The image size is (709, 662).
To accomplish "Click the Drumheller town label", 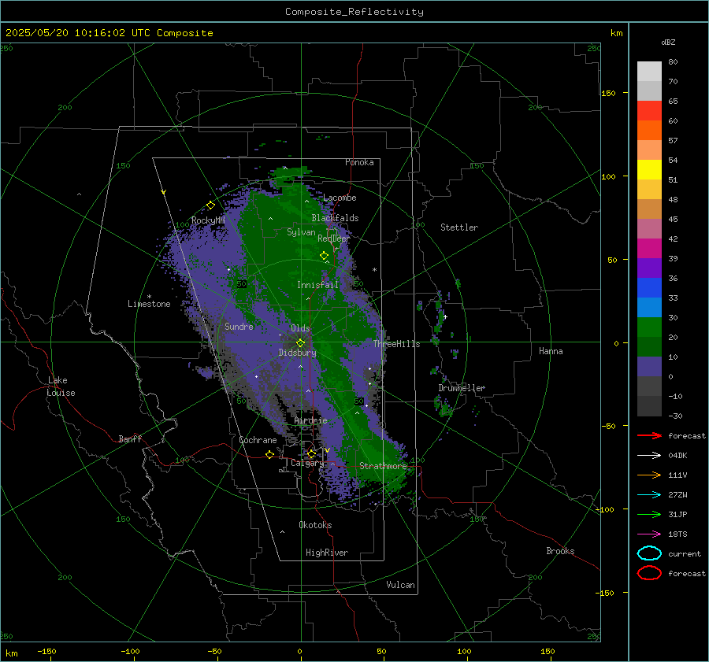I will [461, 388].
